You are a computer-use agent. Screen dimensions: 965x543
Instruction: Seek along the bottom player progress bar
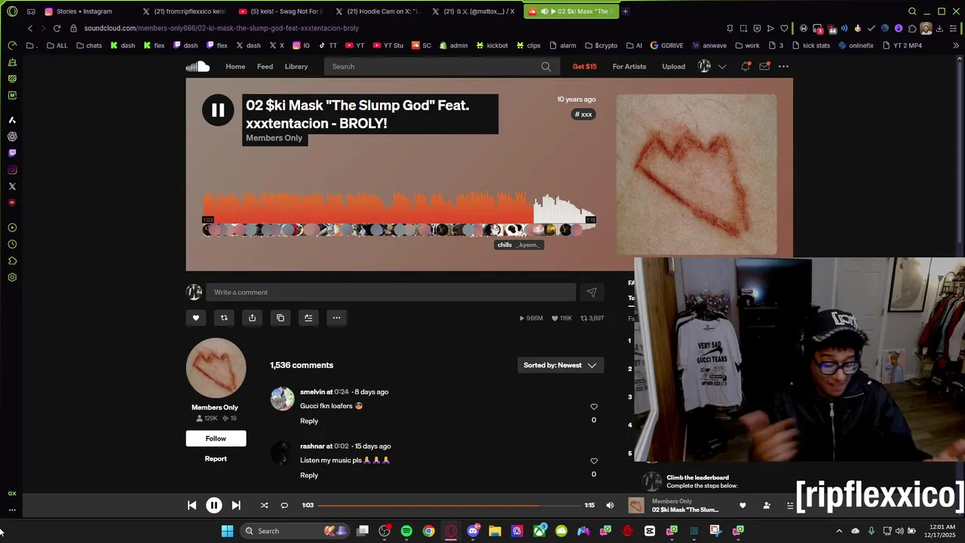coord(449,505)
